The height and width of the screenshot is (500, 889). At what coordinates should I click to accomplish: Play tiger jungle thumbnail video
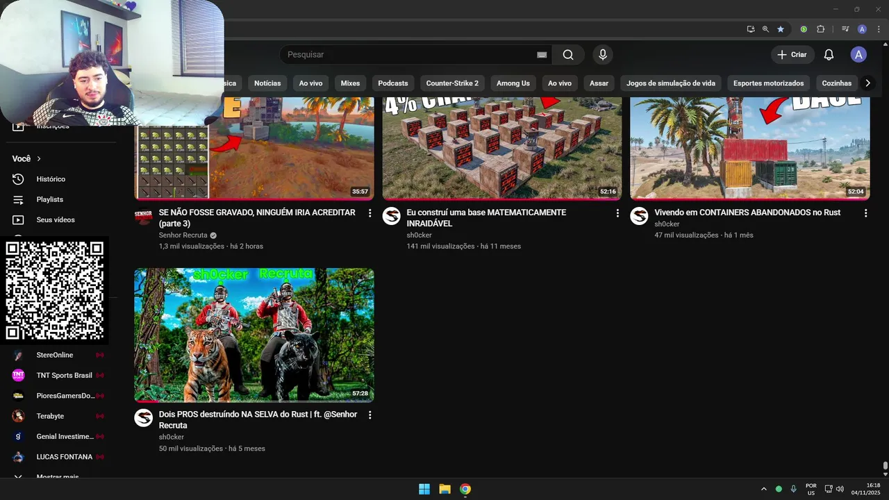coord(254,335)
